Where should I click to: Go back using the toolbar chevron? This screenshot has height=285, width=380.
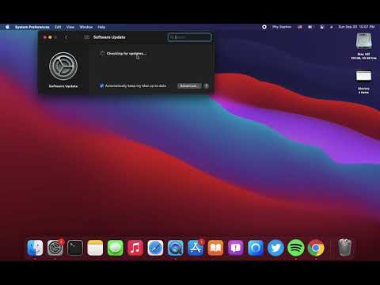(x=66, y=37)
